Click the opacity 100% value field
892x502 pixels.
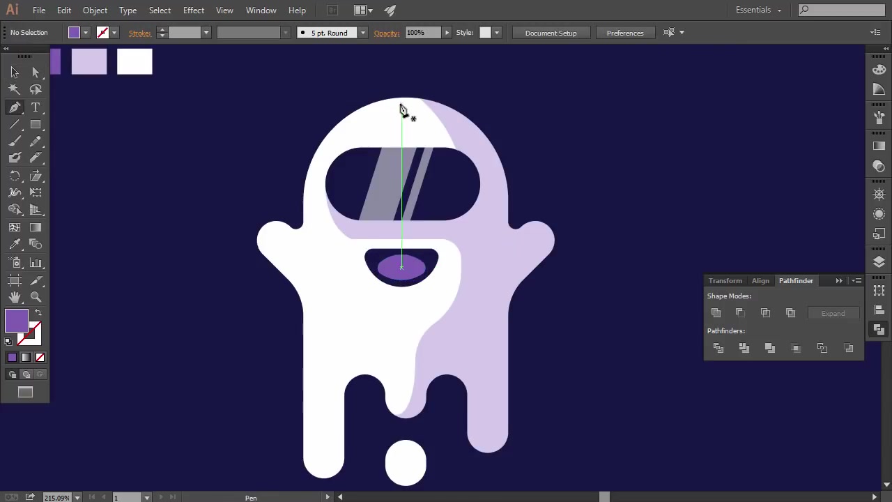[423, 33]
